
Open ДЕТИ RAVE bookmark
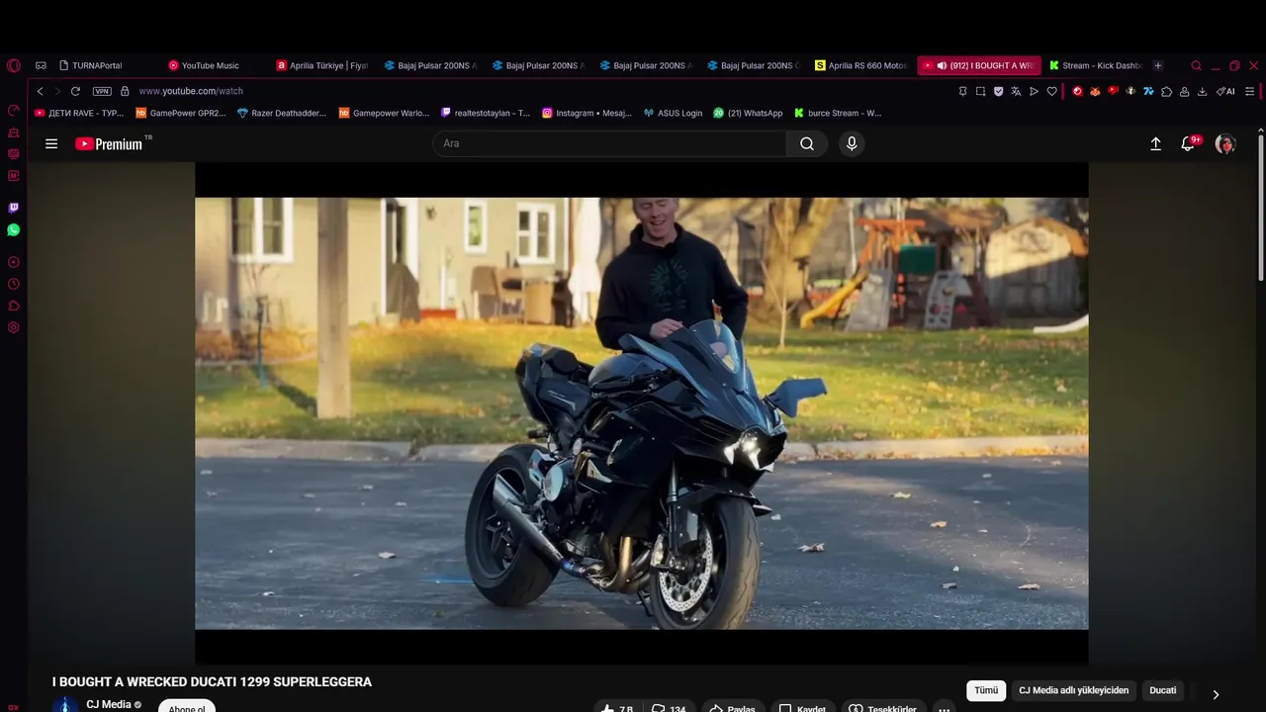click(79, 113)
